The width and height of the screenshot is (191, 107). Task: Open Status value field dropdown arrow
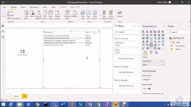pyautogui.click(x=161, y=65)
